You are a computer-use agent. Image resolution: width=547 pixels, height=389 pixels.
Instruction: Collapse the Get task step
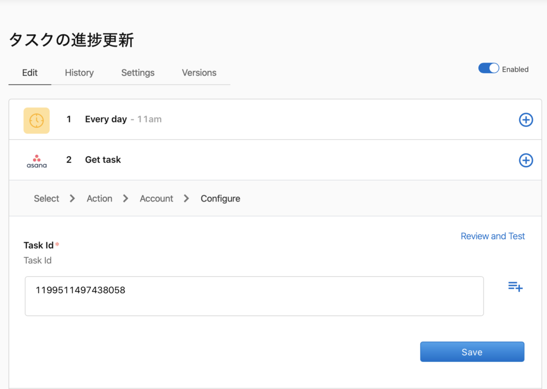click(x=103, y=160)
